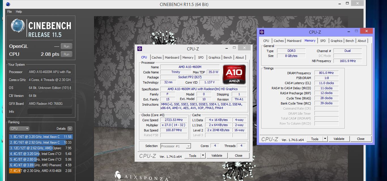Viewport: 387px width, 181px height.
Task: Open the Processor #1 selection dropdown
Action: pos(176,146)
